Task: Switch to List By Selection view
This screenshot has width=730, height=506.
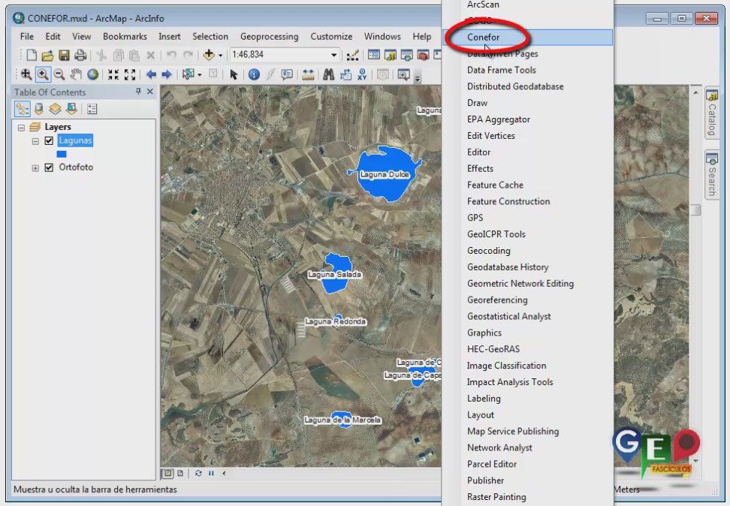Action: click(x=71, y=109)
